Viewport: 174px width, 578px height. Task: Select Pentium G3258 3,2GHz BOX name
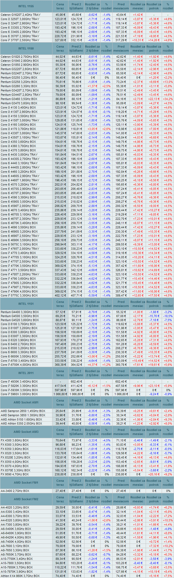click(x=19, y=82)
